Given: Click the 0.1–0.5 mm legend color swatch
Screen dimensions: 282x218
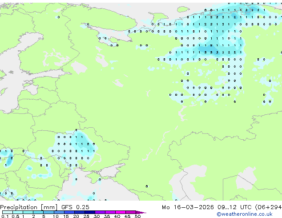Looking at the screenshot, I should tap(8, 212).
